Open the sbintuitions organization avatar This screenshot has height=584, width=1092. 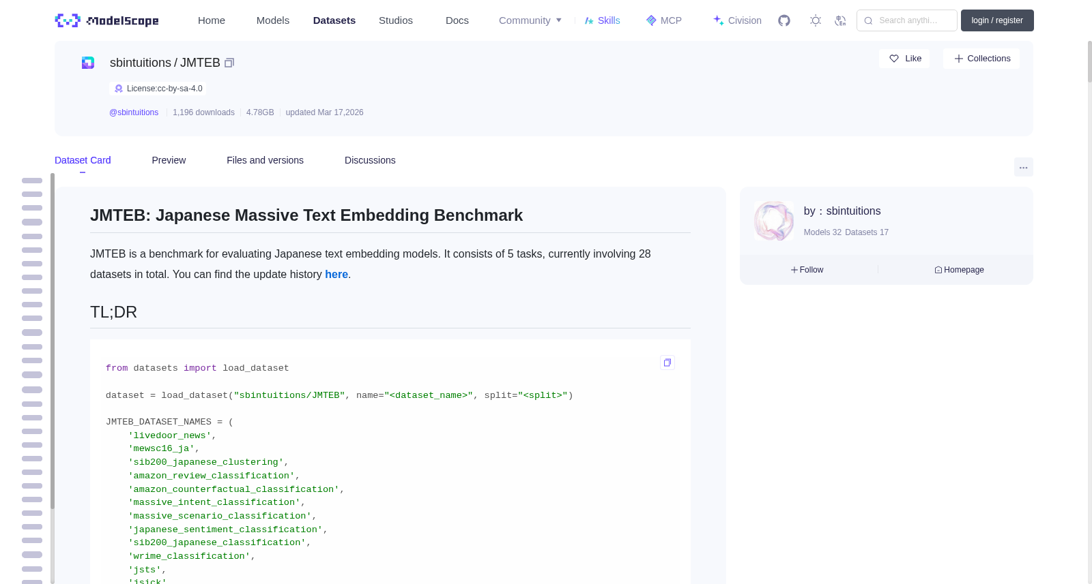pos(774,221)
